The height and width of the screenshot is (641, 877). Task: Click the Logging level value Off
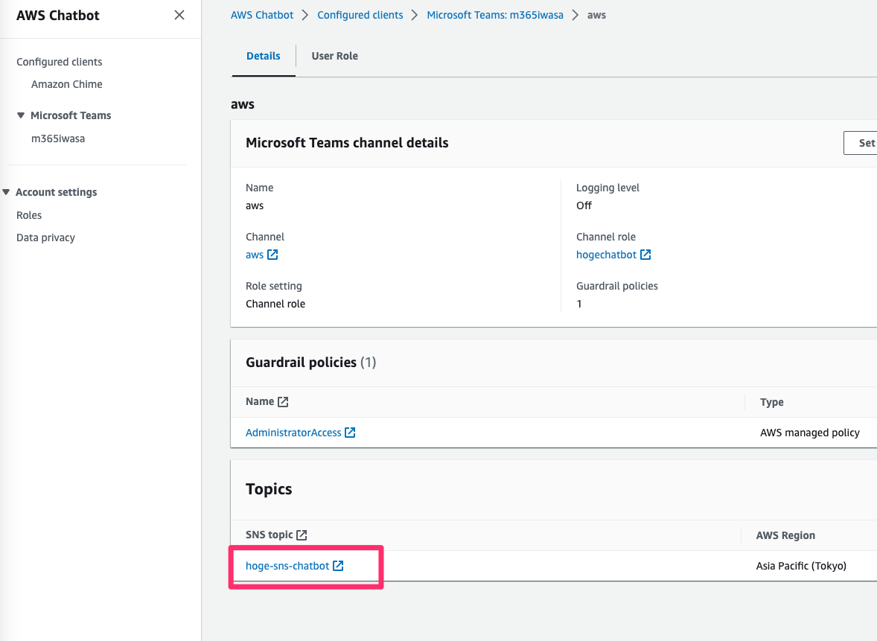point(584,205)
